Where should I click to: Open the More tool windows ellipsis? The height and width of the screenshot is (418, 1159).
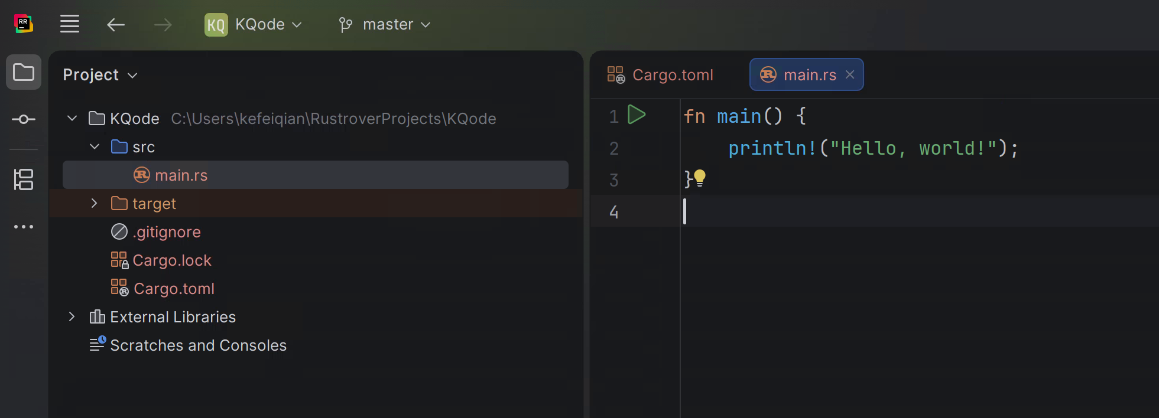click(24, 227)
